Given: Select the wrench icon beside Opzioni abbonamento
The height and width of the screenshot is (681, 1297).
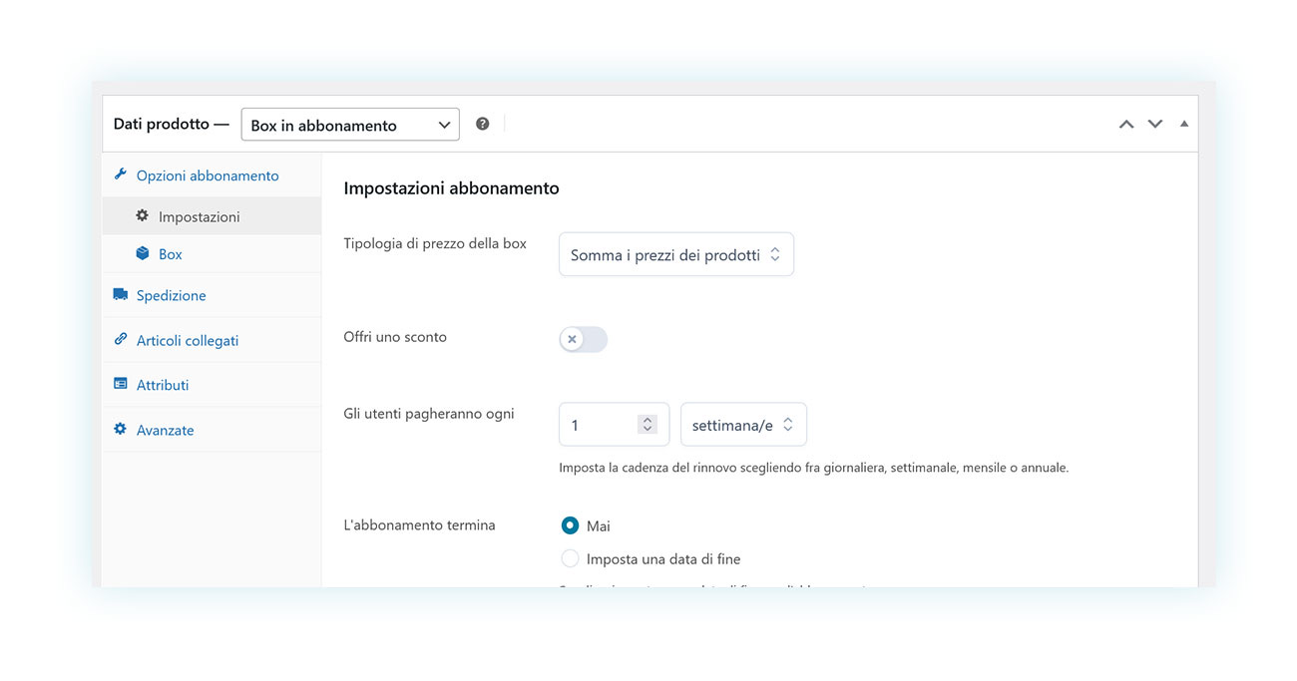Looking at the screenshot, I should coord(121,174).
